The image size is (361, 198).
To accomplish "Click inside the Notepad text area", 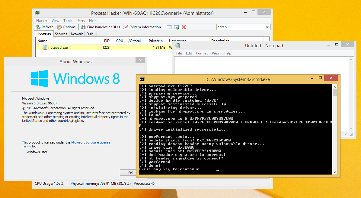I will 261,65.
